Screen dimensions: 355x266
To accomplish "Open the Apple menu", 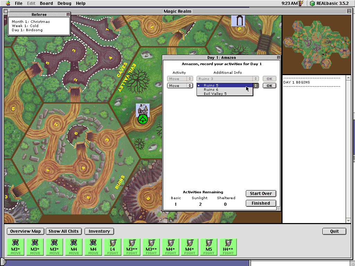I will coord(8,3).
